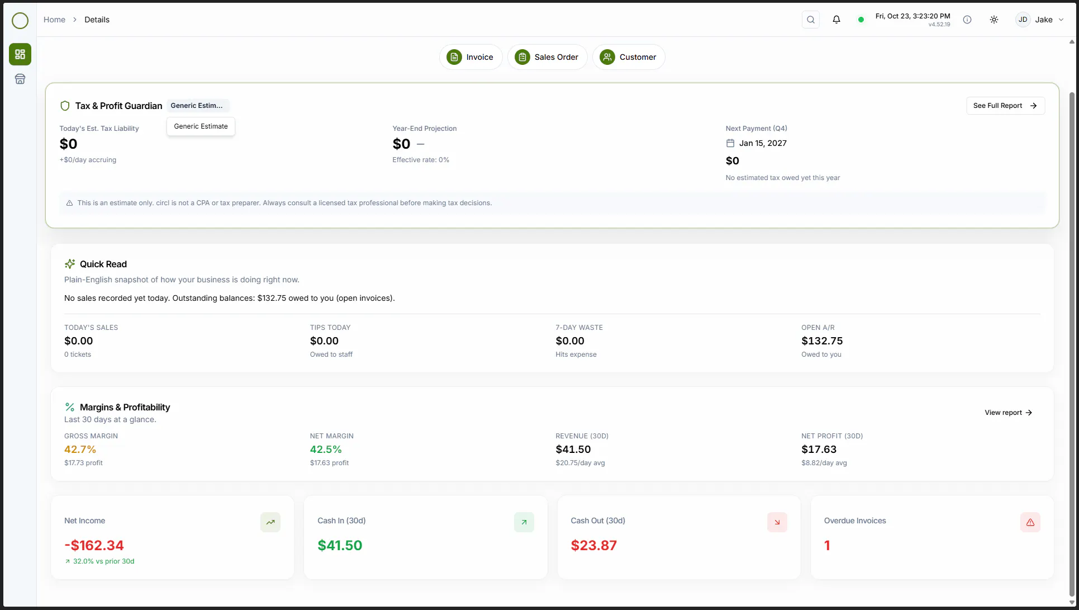Create a new Invoice

coord(470,57)
